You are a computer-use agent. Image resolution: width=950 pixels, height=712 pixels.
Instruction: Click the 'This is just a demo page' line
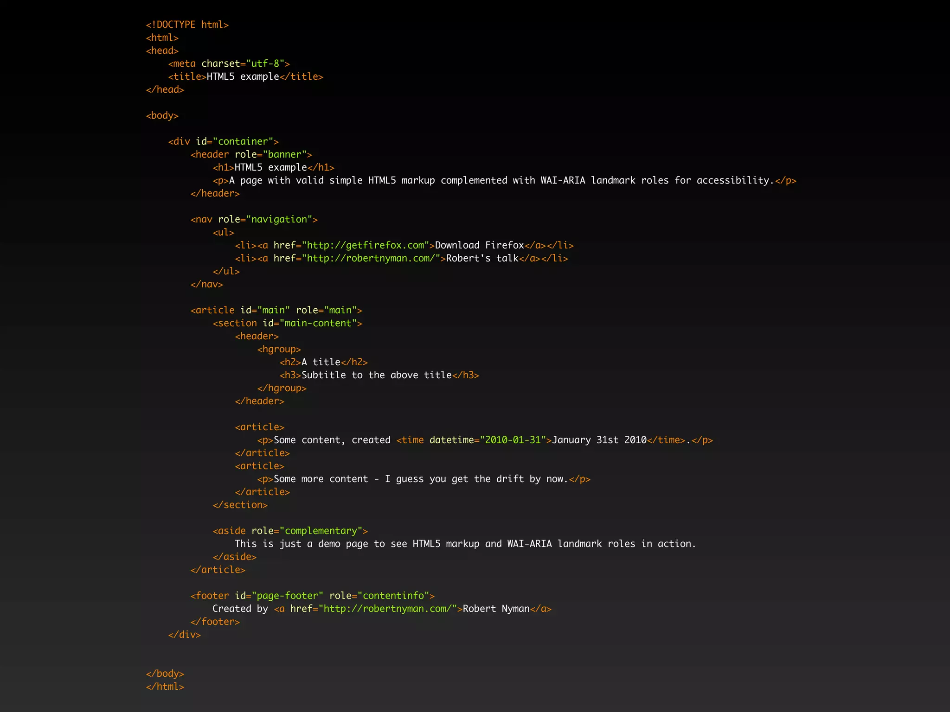[466, 544]
